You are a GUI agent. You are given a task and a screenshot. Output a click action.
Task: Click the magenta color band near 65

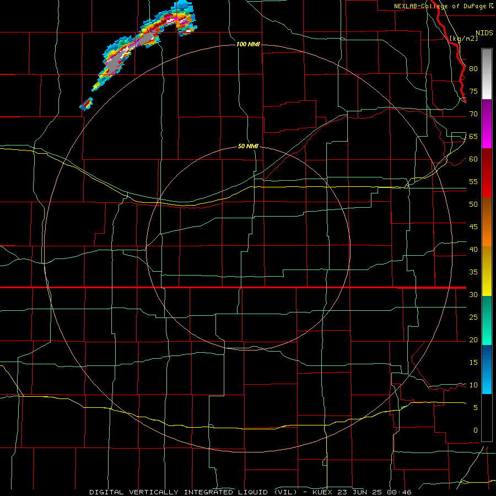point(487,136)
